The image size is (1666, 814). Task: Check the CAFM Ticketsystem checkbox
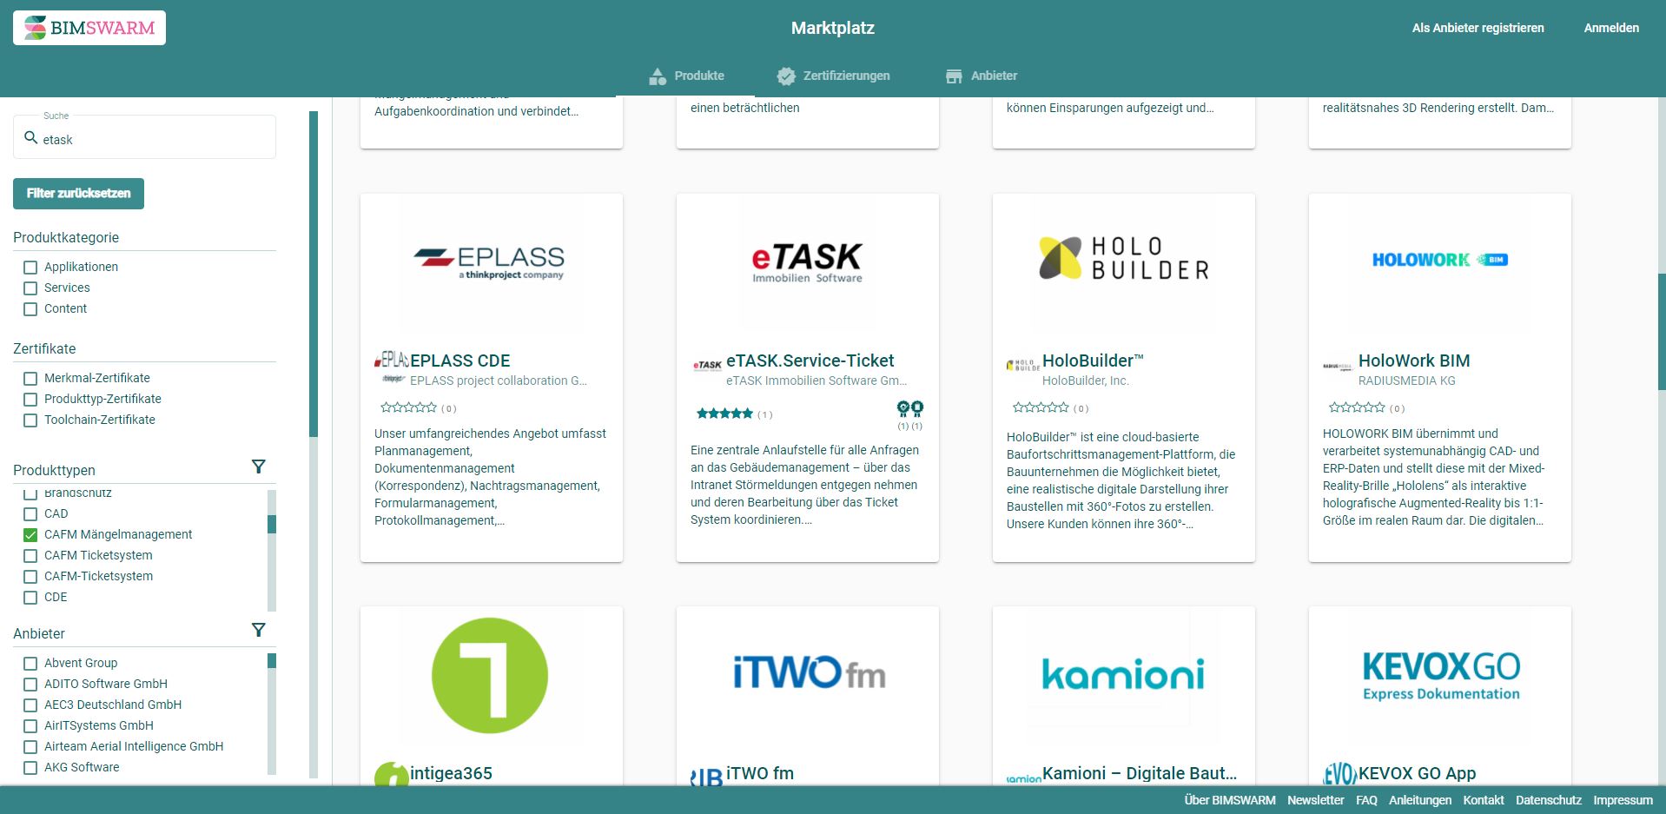click(30, 556)
